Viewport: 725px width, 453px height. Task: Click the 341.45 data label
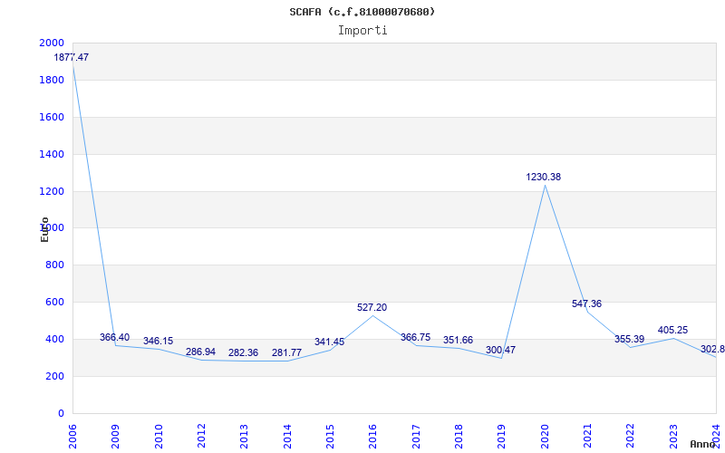coord(329,342)
